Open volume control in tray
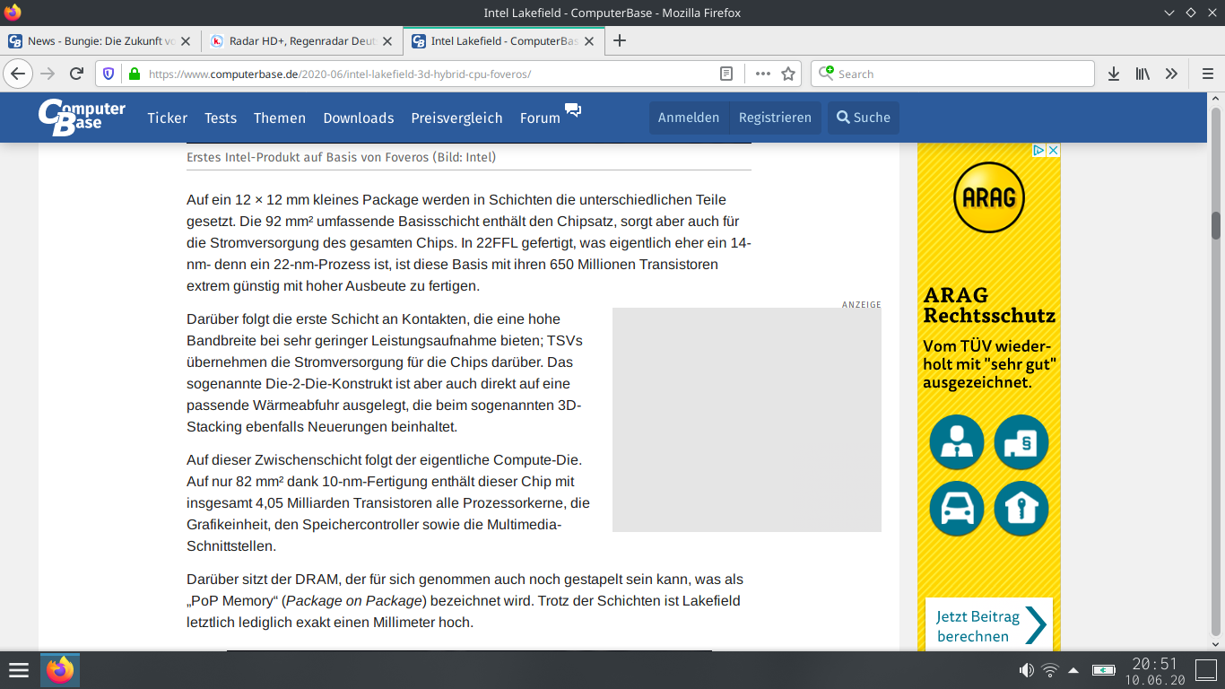 click(1027, 670)
